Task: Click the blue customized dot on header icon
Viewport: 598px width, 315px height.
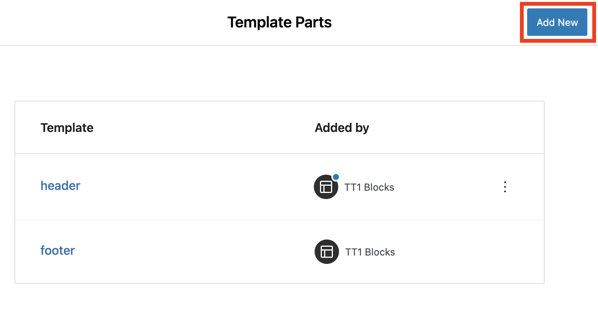Action: point(336,177)
